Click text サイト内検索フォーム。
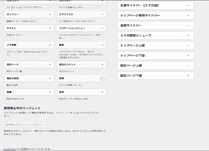Image resolution: width=209 pixels, height=151 pixels. [71, 85]
